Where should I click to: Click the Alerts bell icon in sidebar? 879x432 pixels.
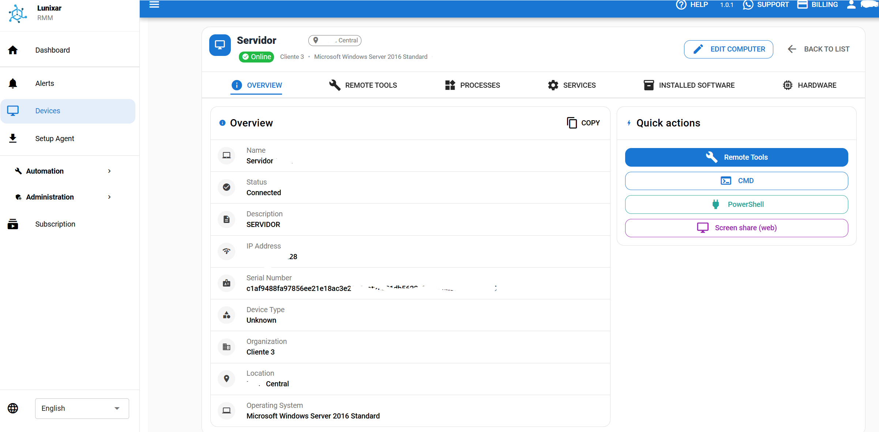pos(13,83)
